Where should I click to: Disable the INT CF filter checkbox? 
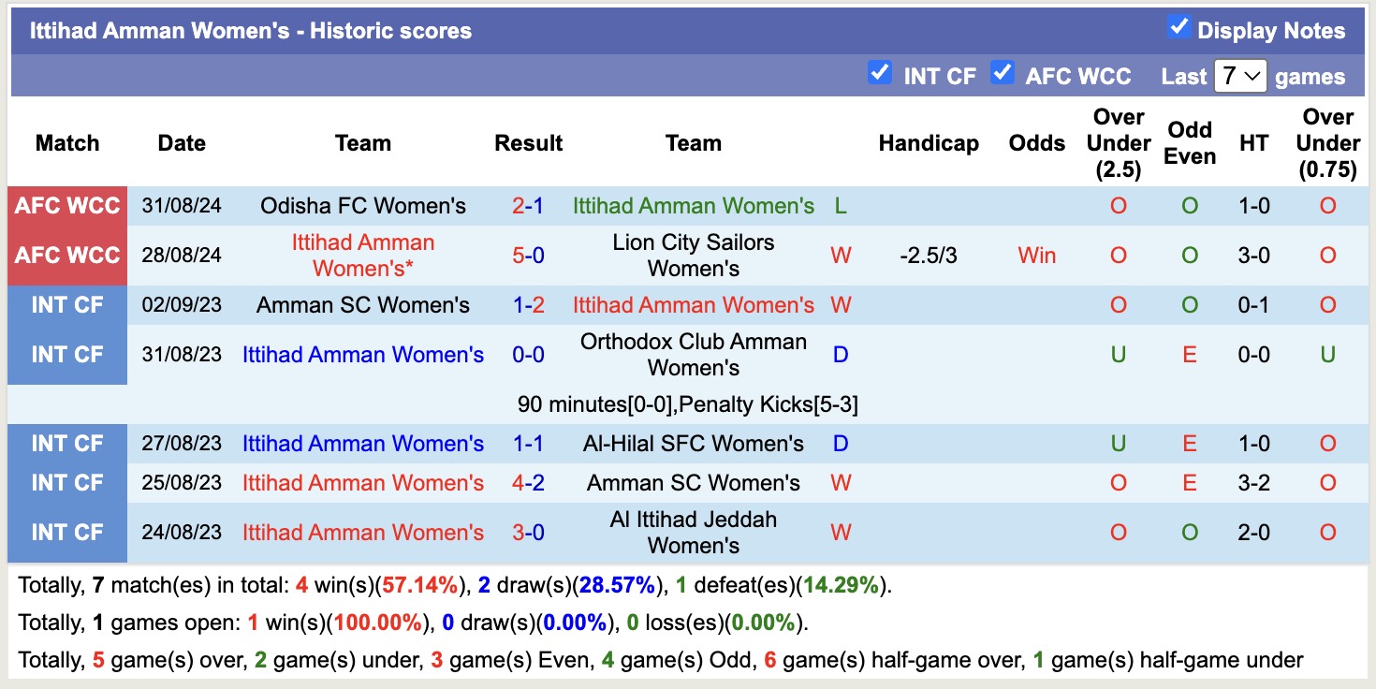click(880, 74)
